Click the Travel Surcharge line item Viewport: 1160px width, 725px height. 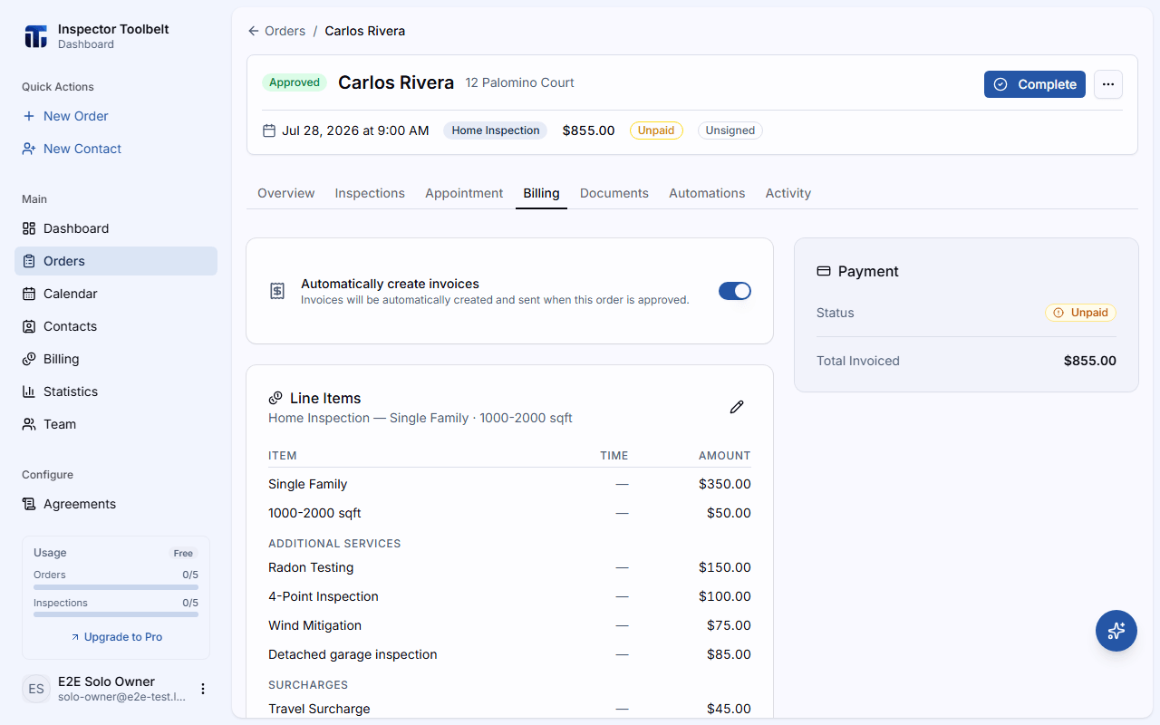pyautogui.click(x=509, y=709)
